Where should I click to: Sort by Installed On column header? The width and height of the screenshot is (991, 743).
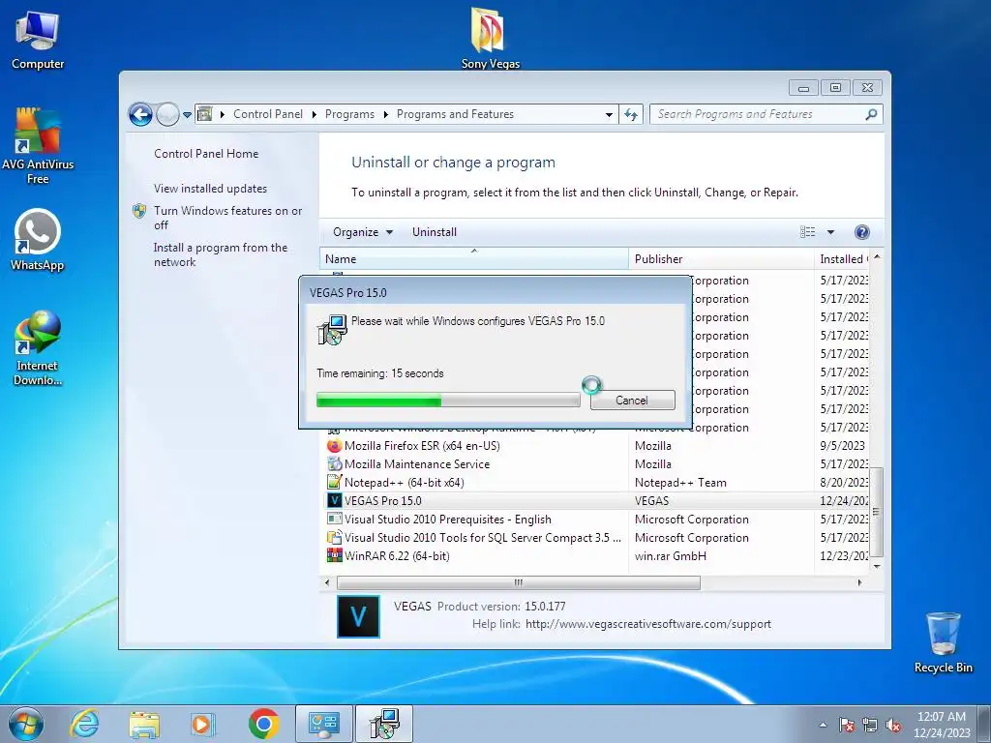[843, 258]
